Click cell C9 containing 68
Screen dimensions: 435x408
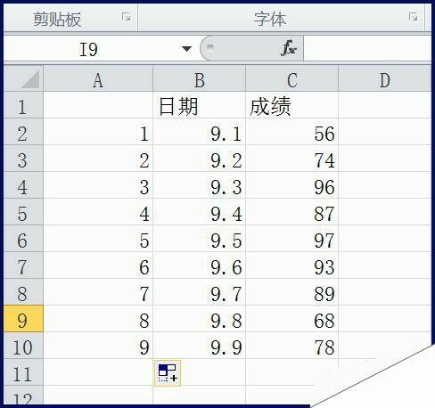292,319
